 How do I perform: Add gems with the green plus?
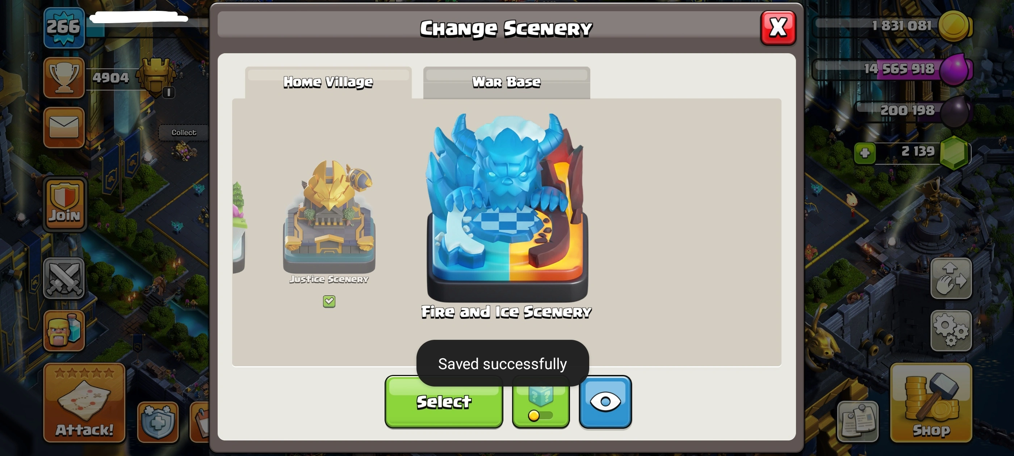[x=865, y=153]
